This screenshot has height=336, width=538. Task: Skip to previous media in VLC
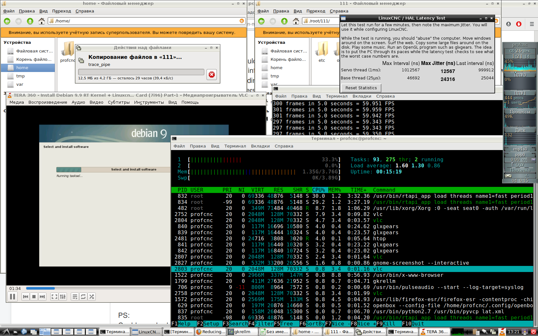(26, 297)
